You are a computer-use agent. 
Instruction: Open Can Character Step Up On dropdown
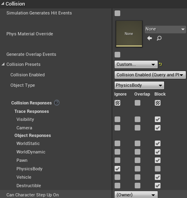136,195
